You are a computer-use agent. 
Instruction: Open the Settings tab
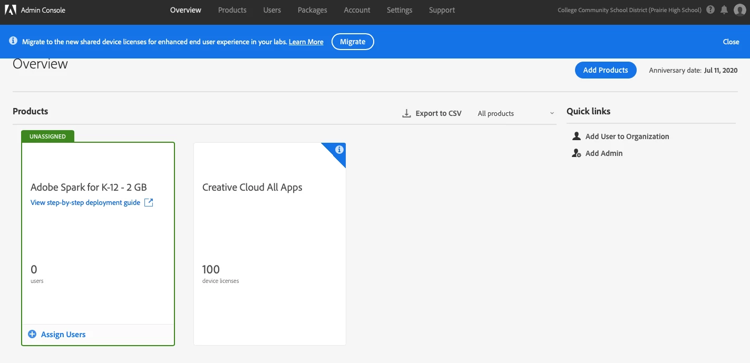400,10
